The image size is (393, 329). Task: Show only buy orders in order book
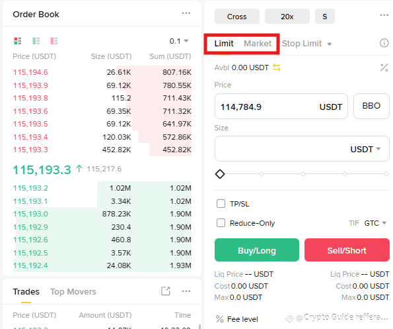tap(36, 40)
